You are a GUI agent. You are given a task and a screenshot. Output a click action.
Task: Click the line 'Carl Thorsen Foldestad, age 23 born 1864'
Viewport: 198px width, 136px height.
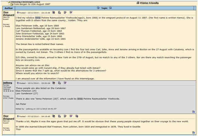[39, 31]
